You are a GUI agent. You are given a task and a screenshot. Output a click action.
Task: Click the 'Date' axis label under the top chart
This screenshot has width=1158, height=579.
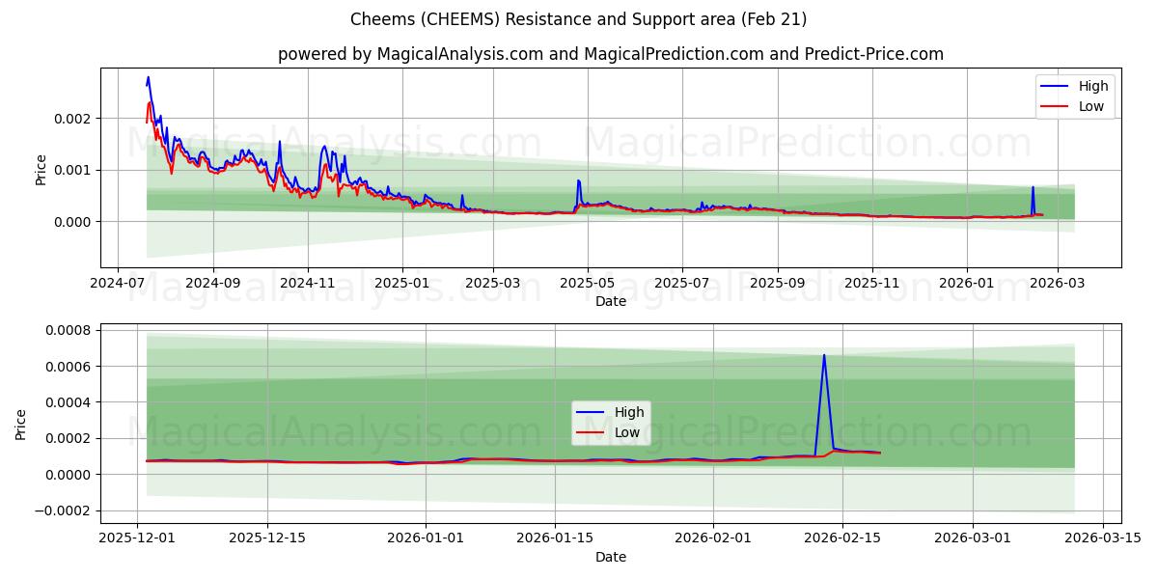611,301
